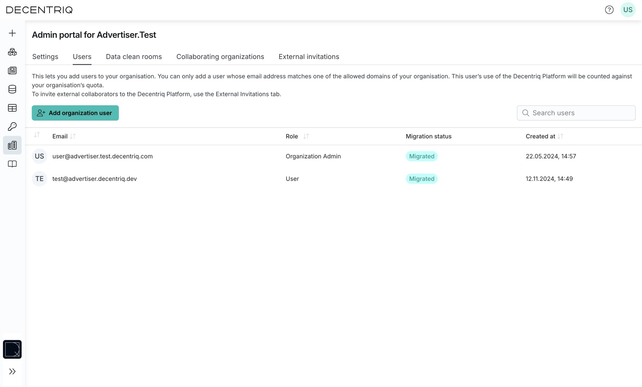Open the Data clean rooms tab
Image resolution: width=642 pixels, height=387 pixels.
coord(134,57)
